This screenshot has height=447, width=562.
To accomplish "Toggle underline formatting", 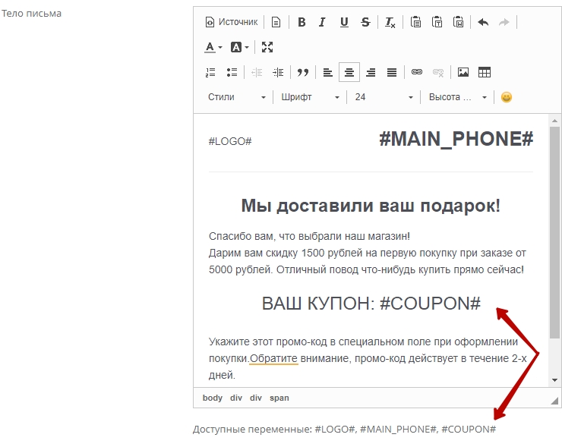I will tap(344, 22).
